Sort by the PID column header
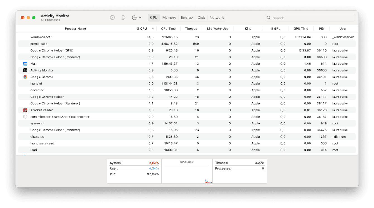This screenshot has height=208, width=374. [321, 28]
